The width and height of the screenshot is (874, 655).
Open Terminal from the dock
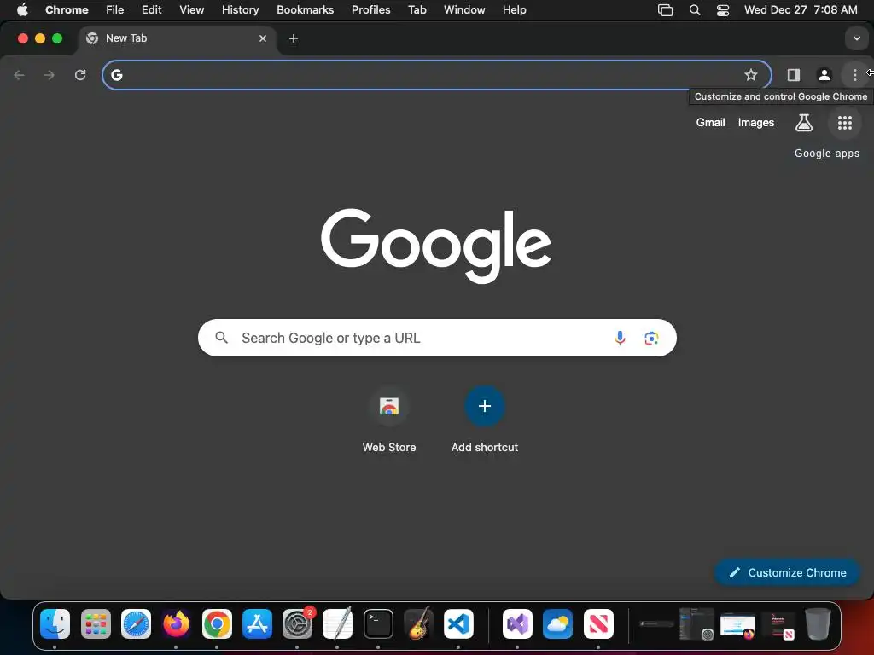pos(378,623)
